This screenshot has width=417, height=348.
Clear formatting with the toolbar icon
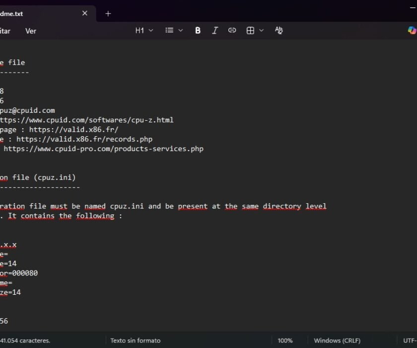(x=279, y=30)
